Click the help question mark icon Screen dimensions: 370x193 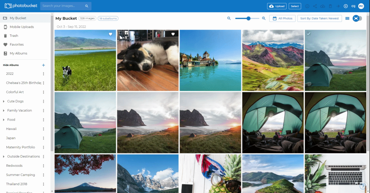[363, 186]
